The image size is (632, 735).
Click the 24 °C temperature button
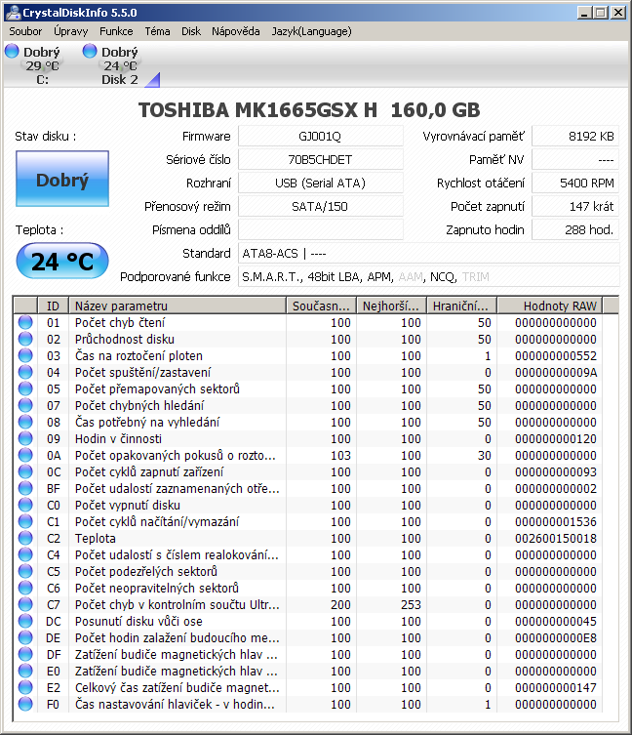(x=62, y=261)
